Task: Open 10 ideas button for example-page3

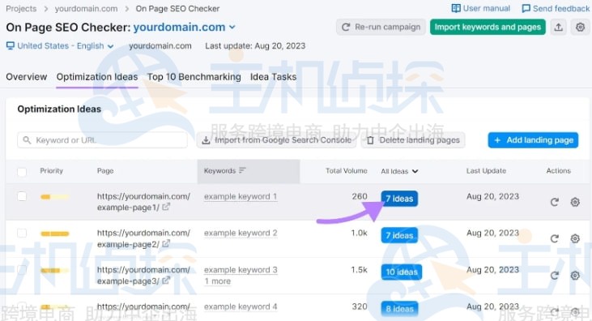Action: point(402,272)
